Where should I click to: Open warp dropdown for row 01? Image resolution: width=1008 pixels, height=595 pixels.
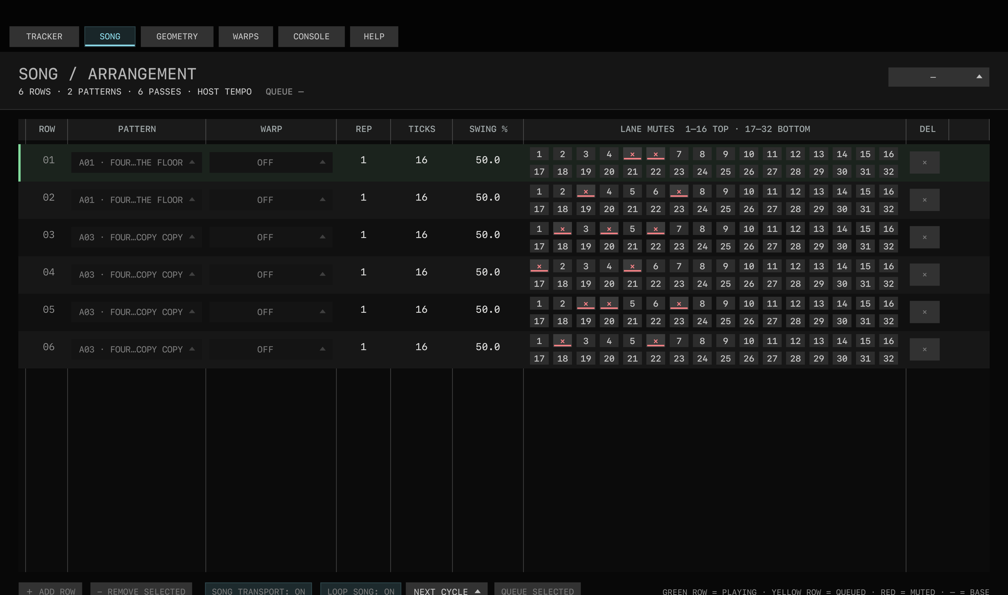(271, 162)
